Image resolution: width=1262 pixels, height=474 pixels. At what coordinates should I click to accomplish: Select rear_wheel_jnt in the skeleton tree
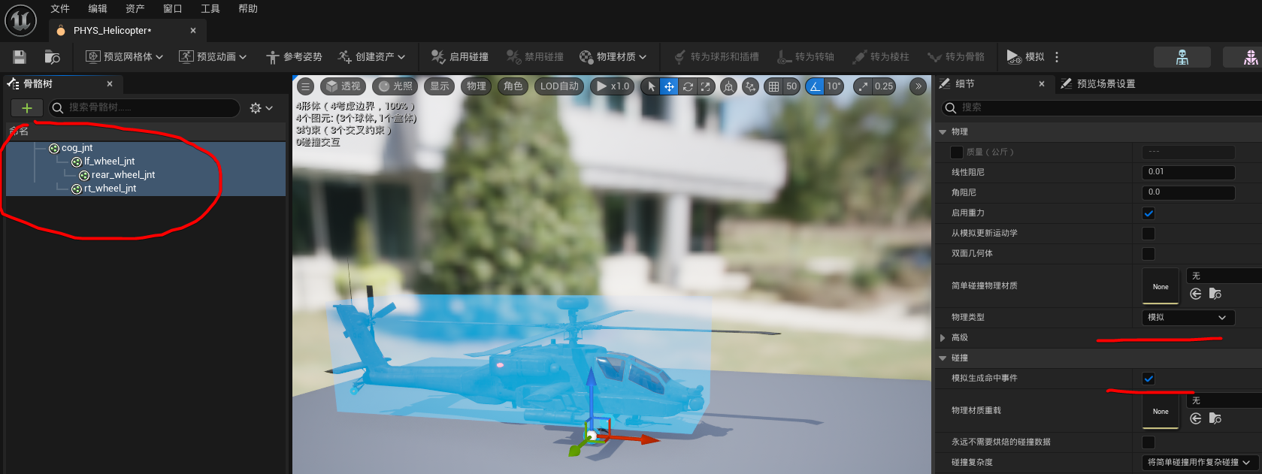[123, 175]
